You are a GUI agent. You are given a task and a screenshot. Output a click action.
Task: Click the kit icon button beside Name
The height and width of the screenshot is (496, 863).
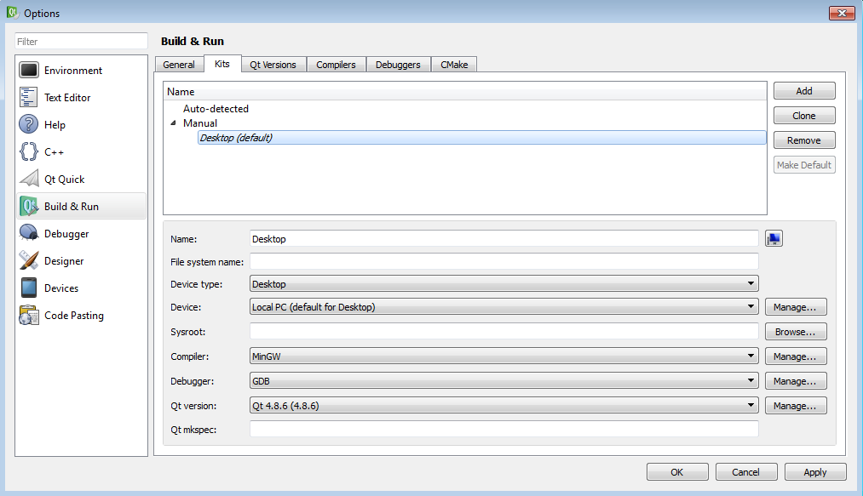774,239
